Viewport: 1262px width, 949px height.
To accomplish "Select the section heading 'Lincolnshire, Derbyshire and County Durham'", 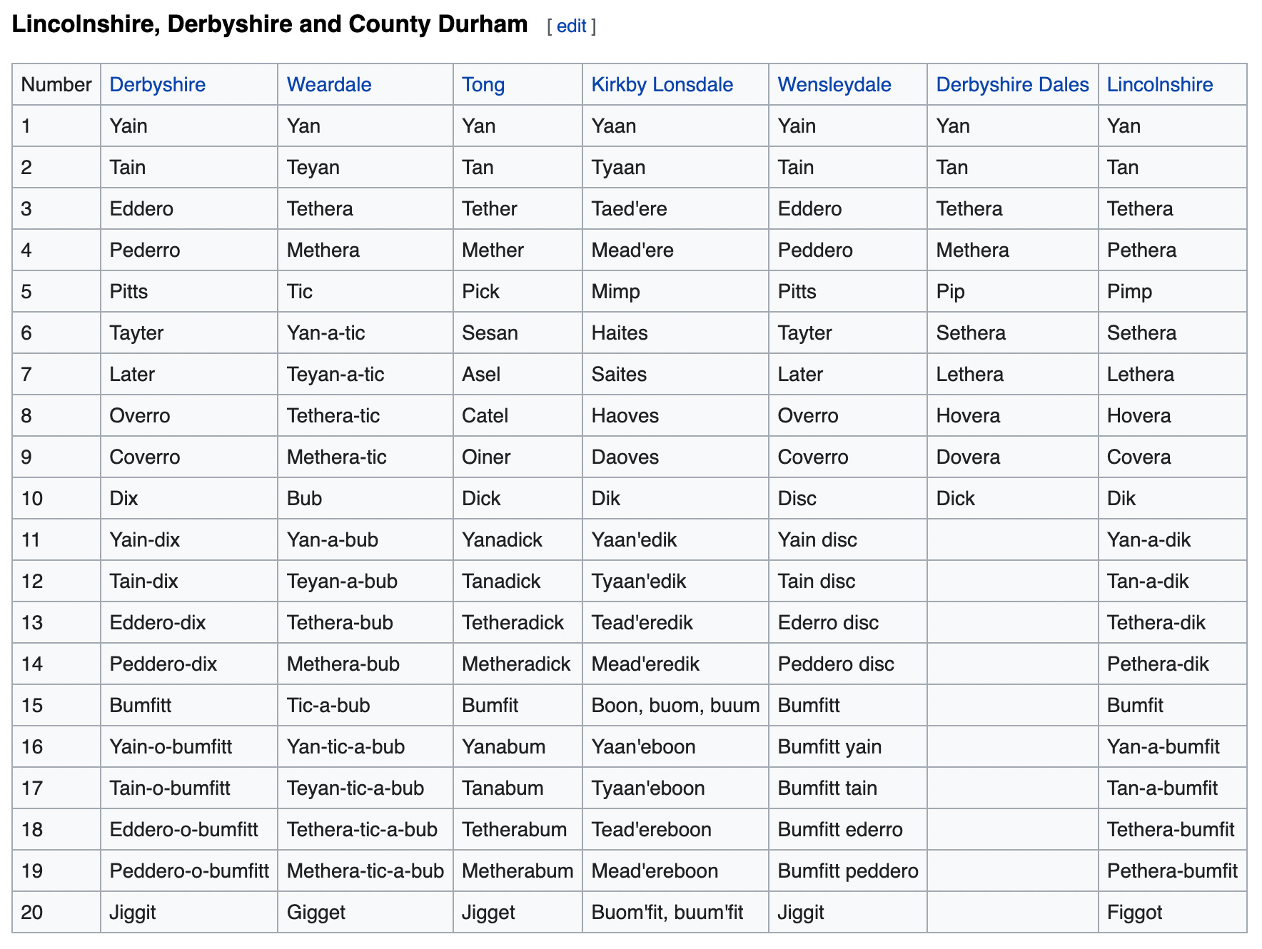I will 270,24.
